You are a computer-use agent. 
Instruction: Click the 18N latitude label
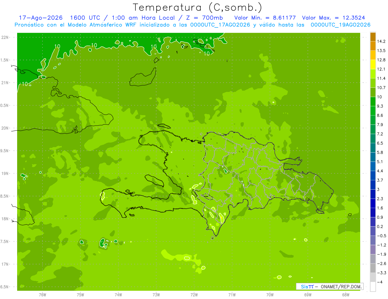[5, 219]
